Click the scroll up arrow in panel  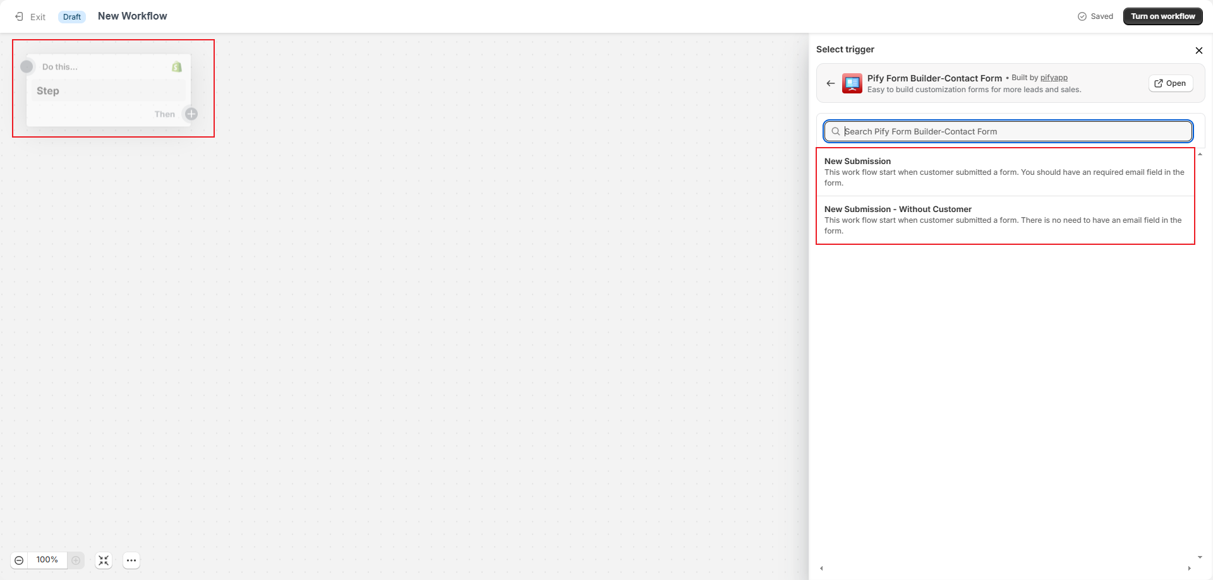pos(1200,154)
